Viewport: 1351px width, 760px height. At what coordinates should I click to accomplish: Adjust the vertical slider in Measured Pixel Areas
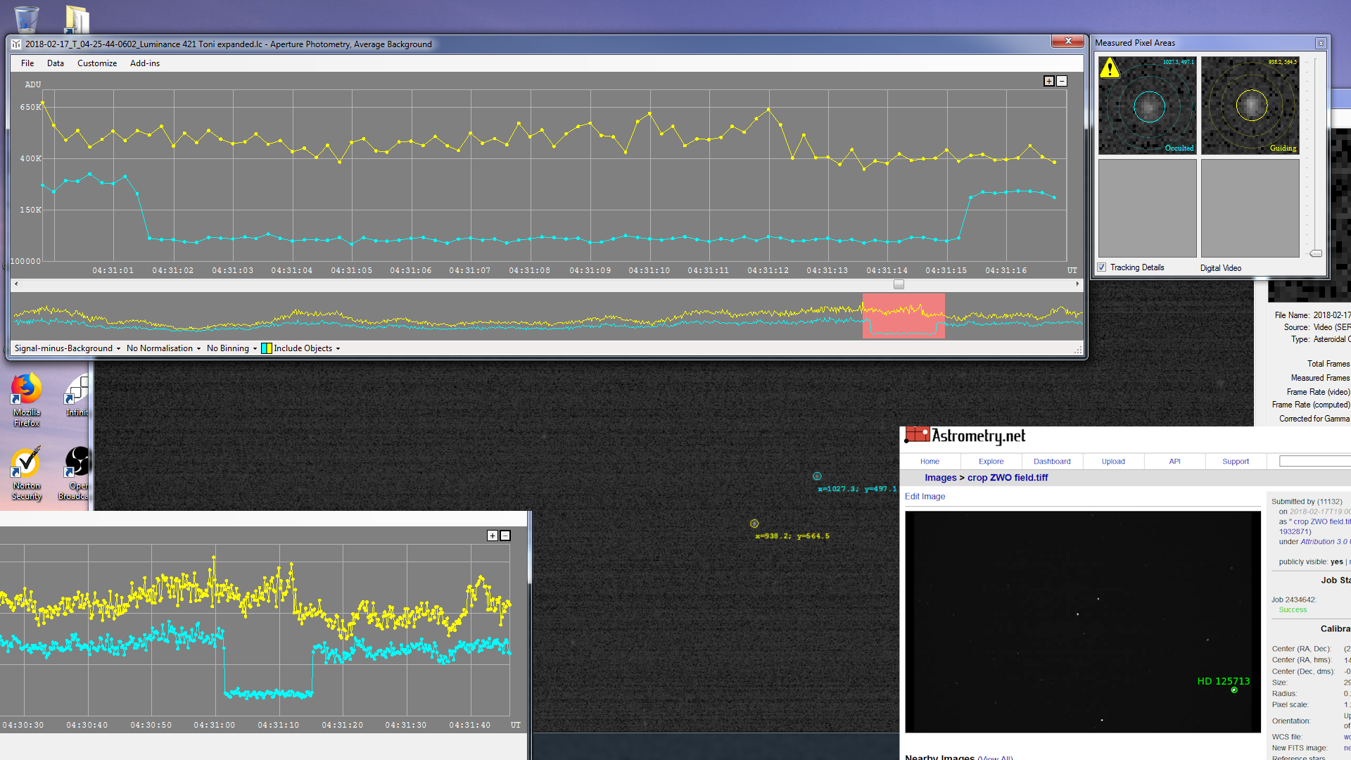(x=1316, y=253)
